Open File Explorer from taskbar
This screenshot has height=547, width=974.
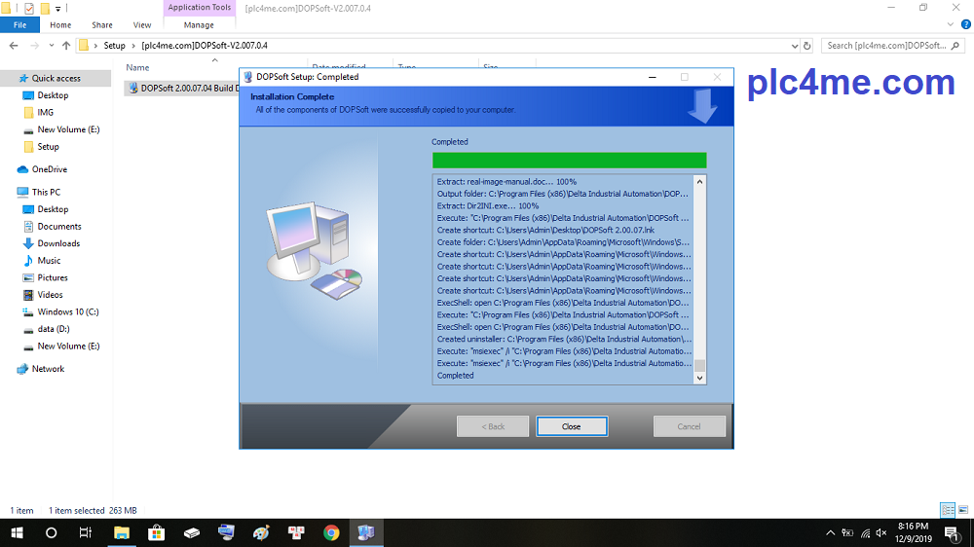pos(121,532)
